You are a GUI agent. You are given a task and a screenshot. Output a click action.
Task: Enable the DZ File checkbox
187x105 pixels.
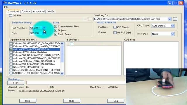[x=11, y=15]
